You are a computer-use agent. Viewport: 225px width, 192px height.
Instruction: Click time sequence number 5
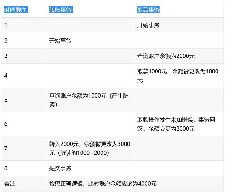(x=6, y=100)
